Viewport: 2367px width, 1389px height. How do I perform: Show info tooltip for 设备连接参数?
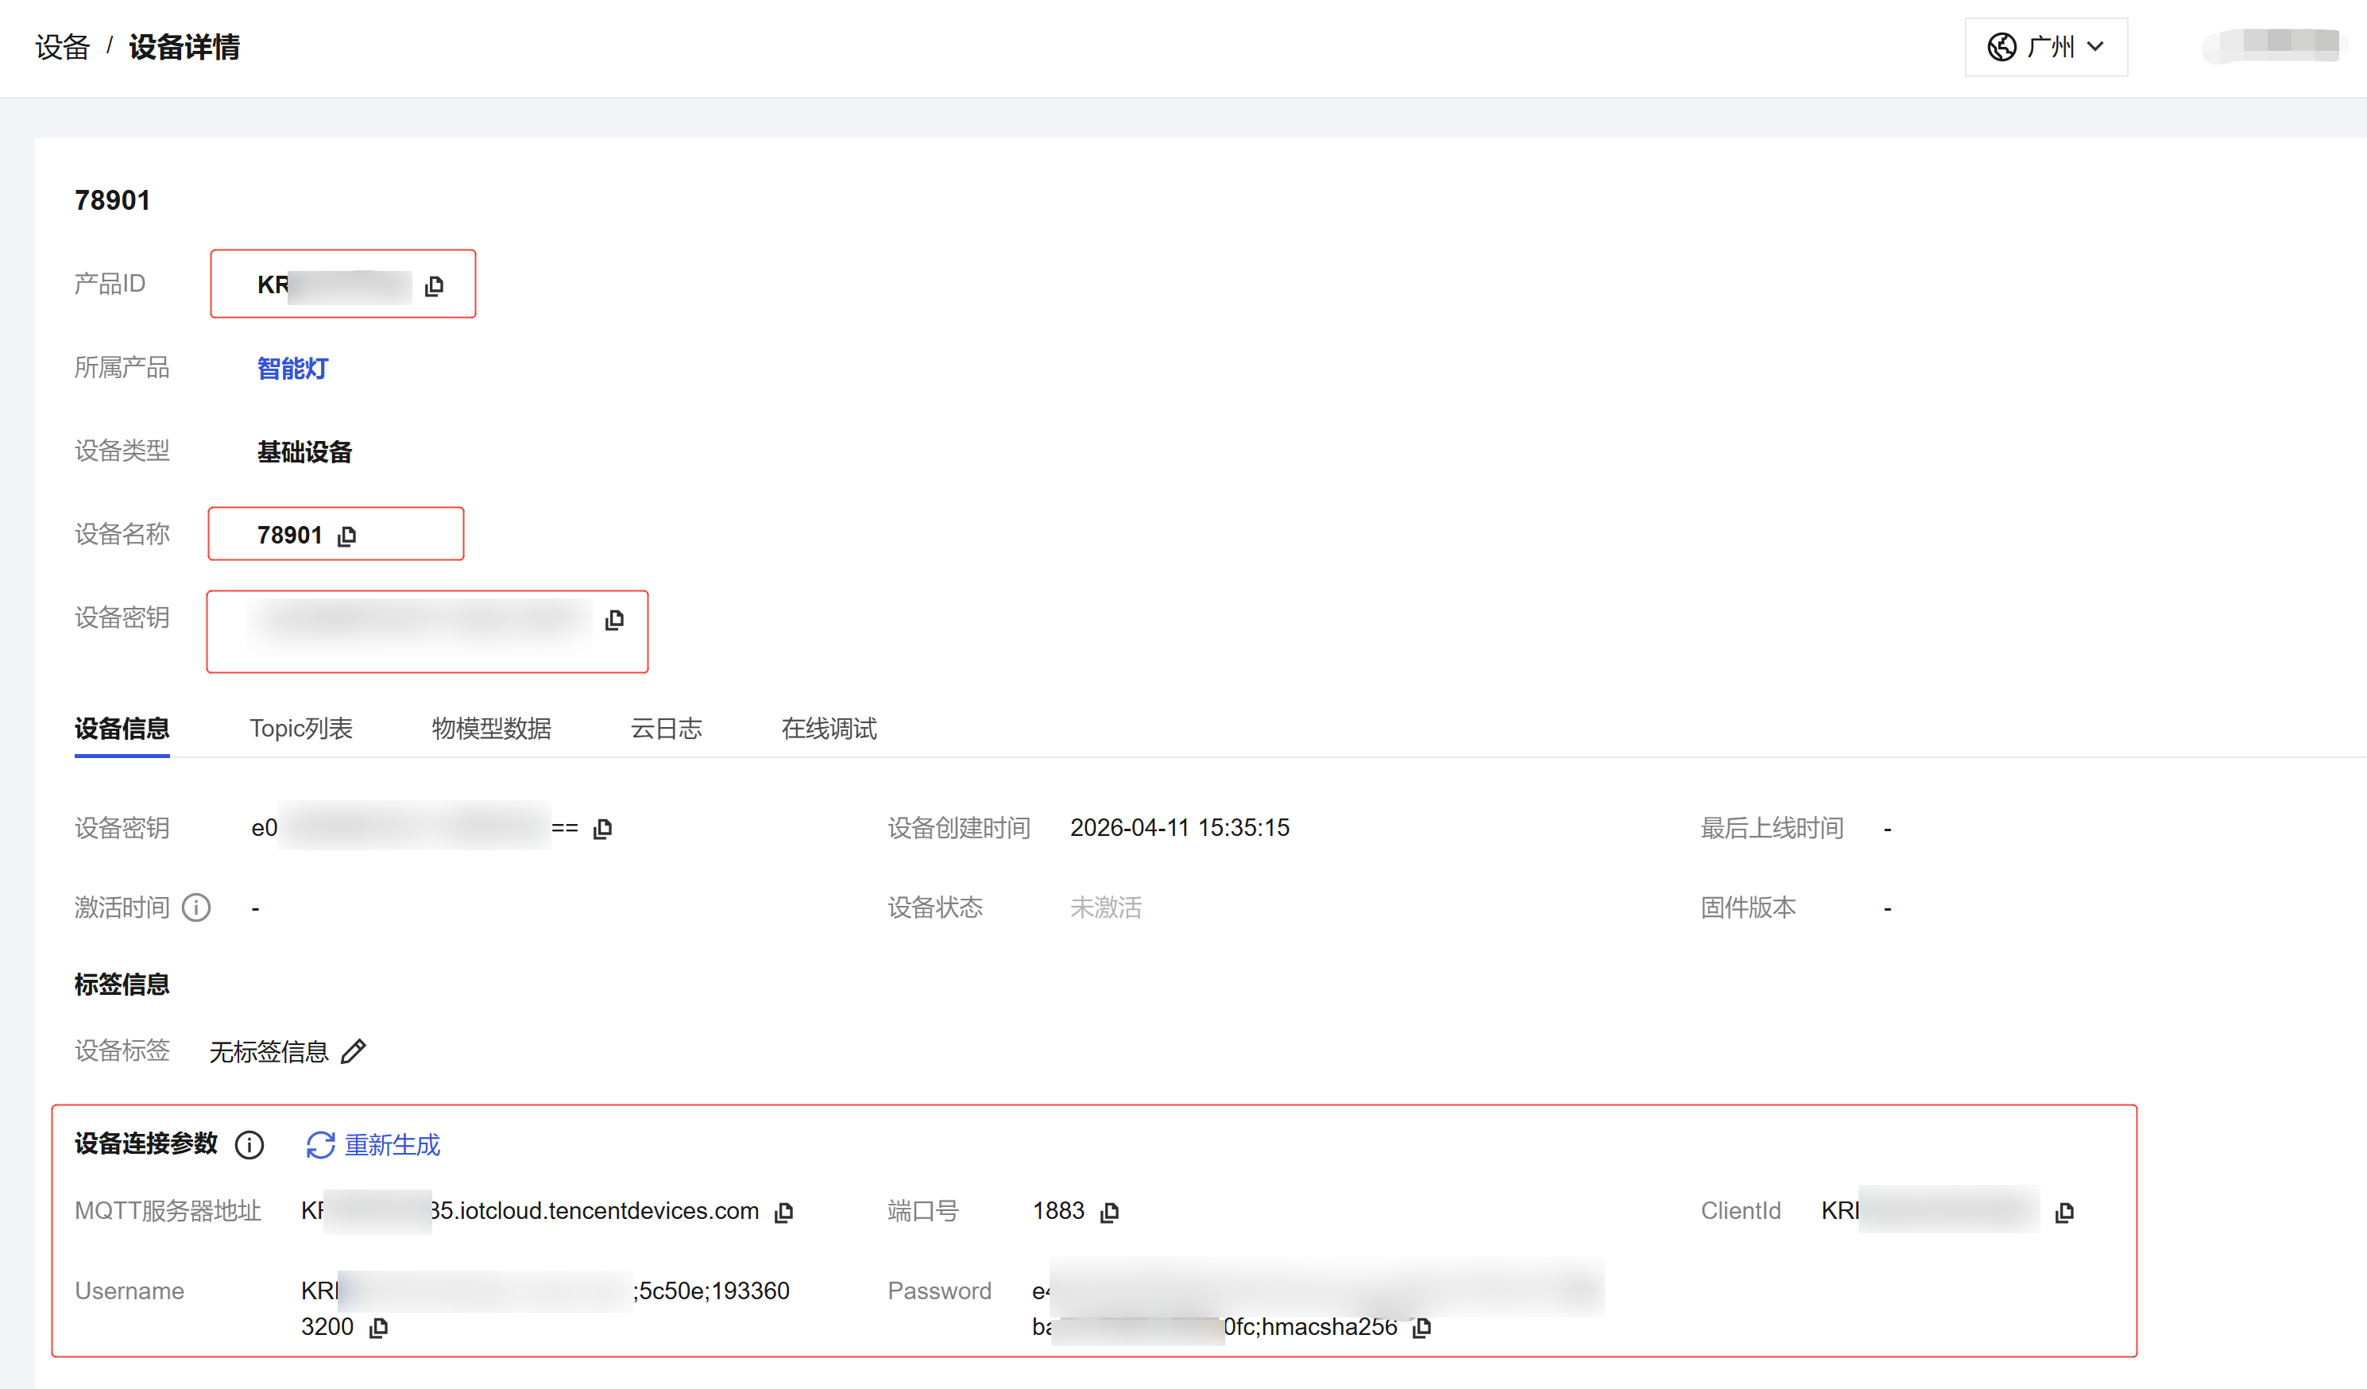click(x=249, y=1145)
